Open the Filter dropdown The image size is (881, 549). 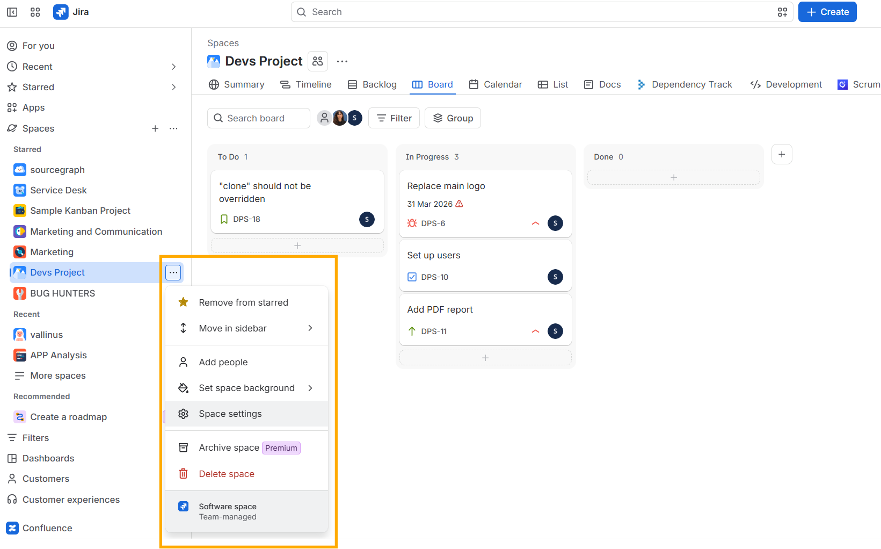point(394,118)
